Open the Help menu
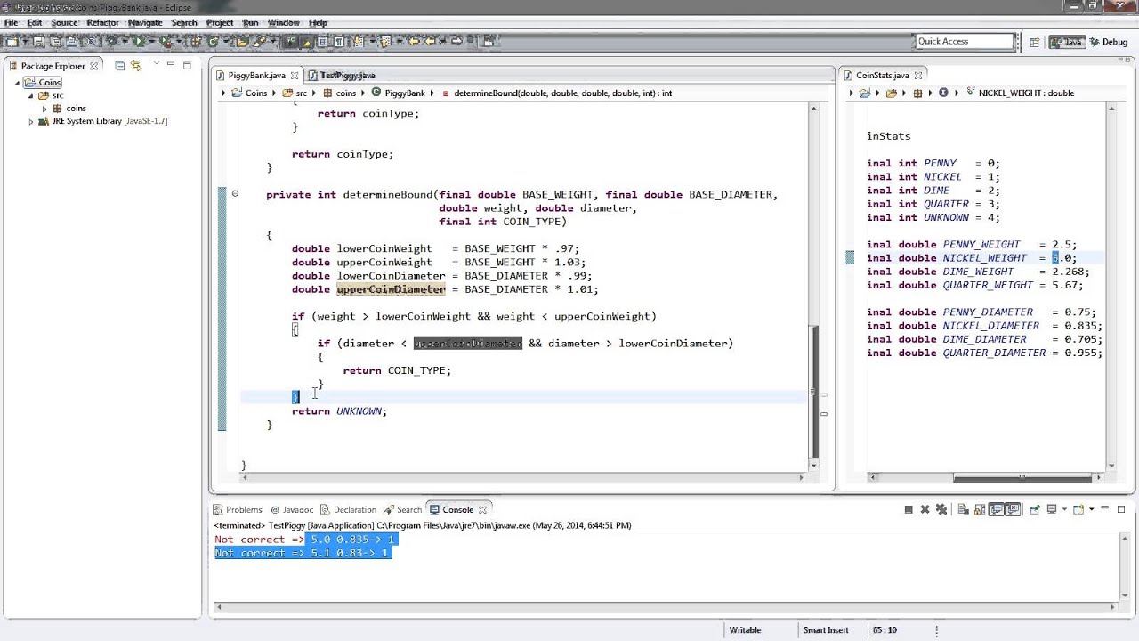 click(x=318, y=22)
